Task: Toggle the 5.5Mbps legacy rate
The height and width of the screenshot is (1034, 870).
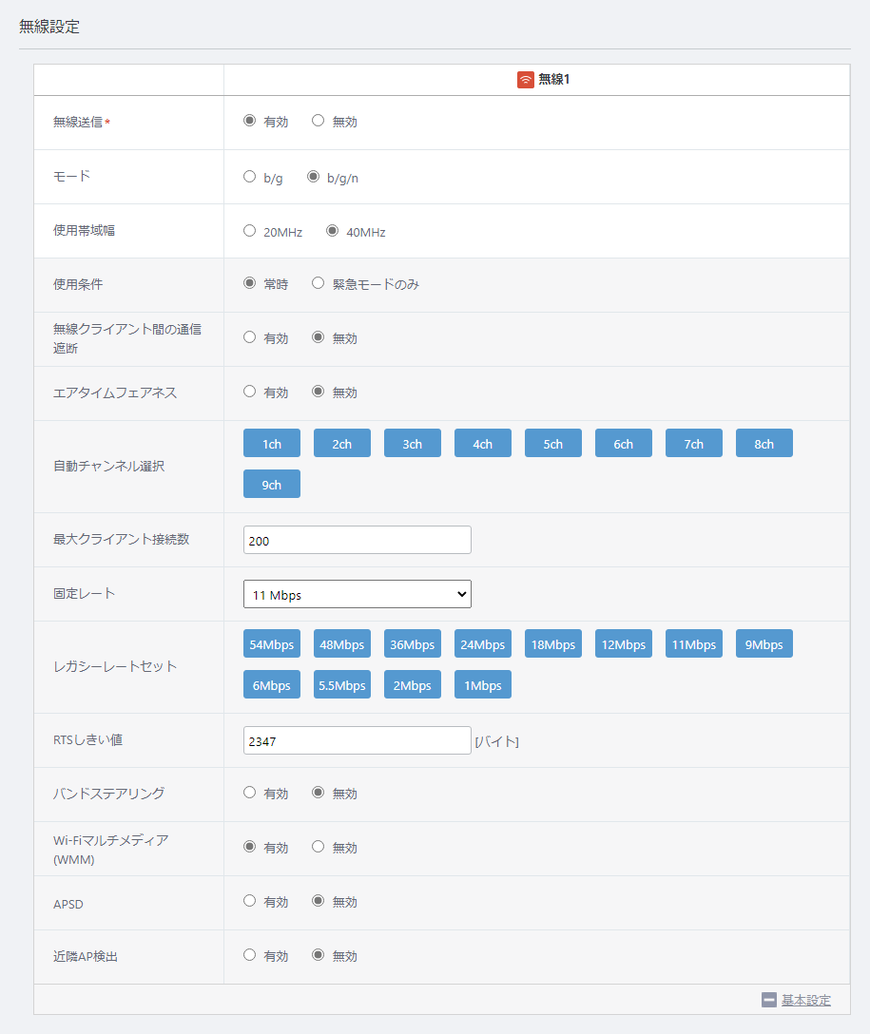Action: coord(341,684)
